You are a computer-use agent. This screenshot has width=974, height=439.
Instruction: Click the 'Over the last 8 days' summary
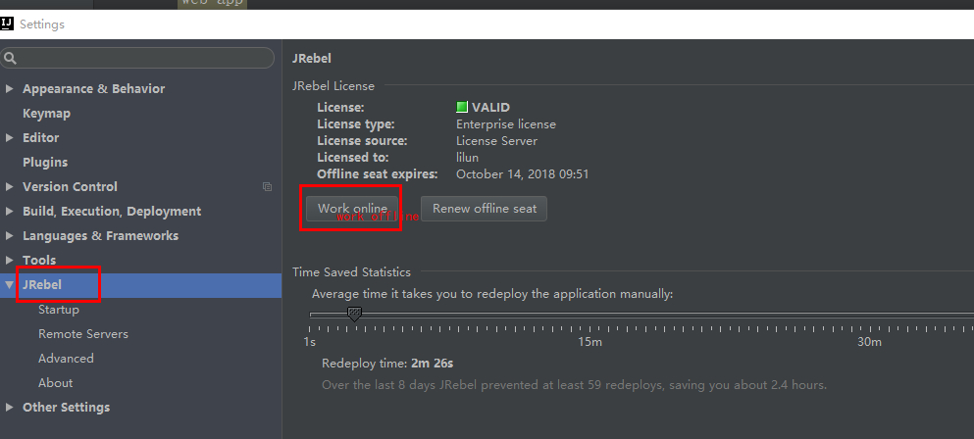coord(575,385)
